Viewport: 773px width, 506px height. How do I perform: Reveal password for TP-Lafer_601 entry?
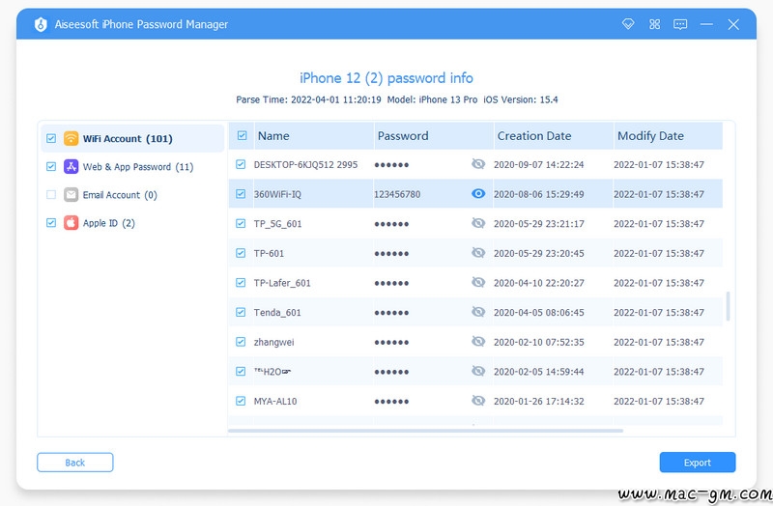click(477, 283)
